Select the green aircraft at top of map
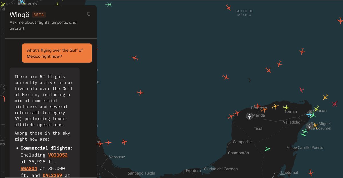 click(109, 5)
